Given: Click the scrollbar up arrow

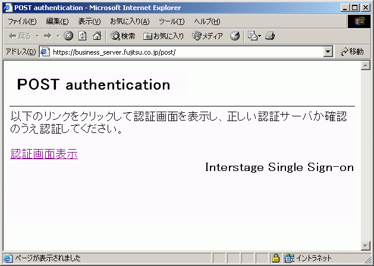Looking at the screenshot, I should point(366,65).
